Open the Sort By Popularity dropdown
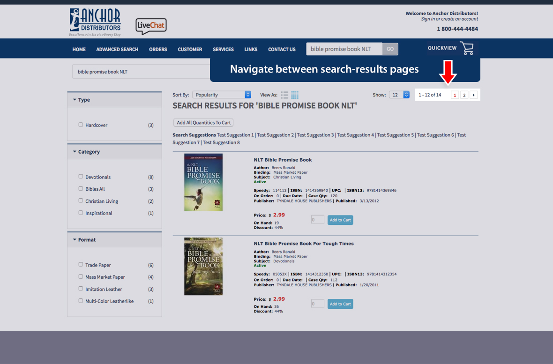Screen dimensions: 553x364 (x=222, y=95)
